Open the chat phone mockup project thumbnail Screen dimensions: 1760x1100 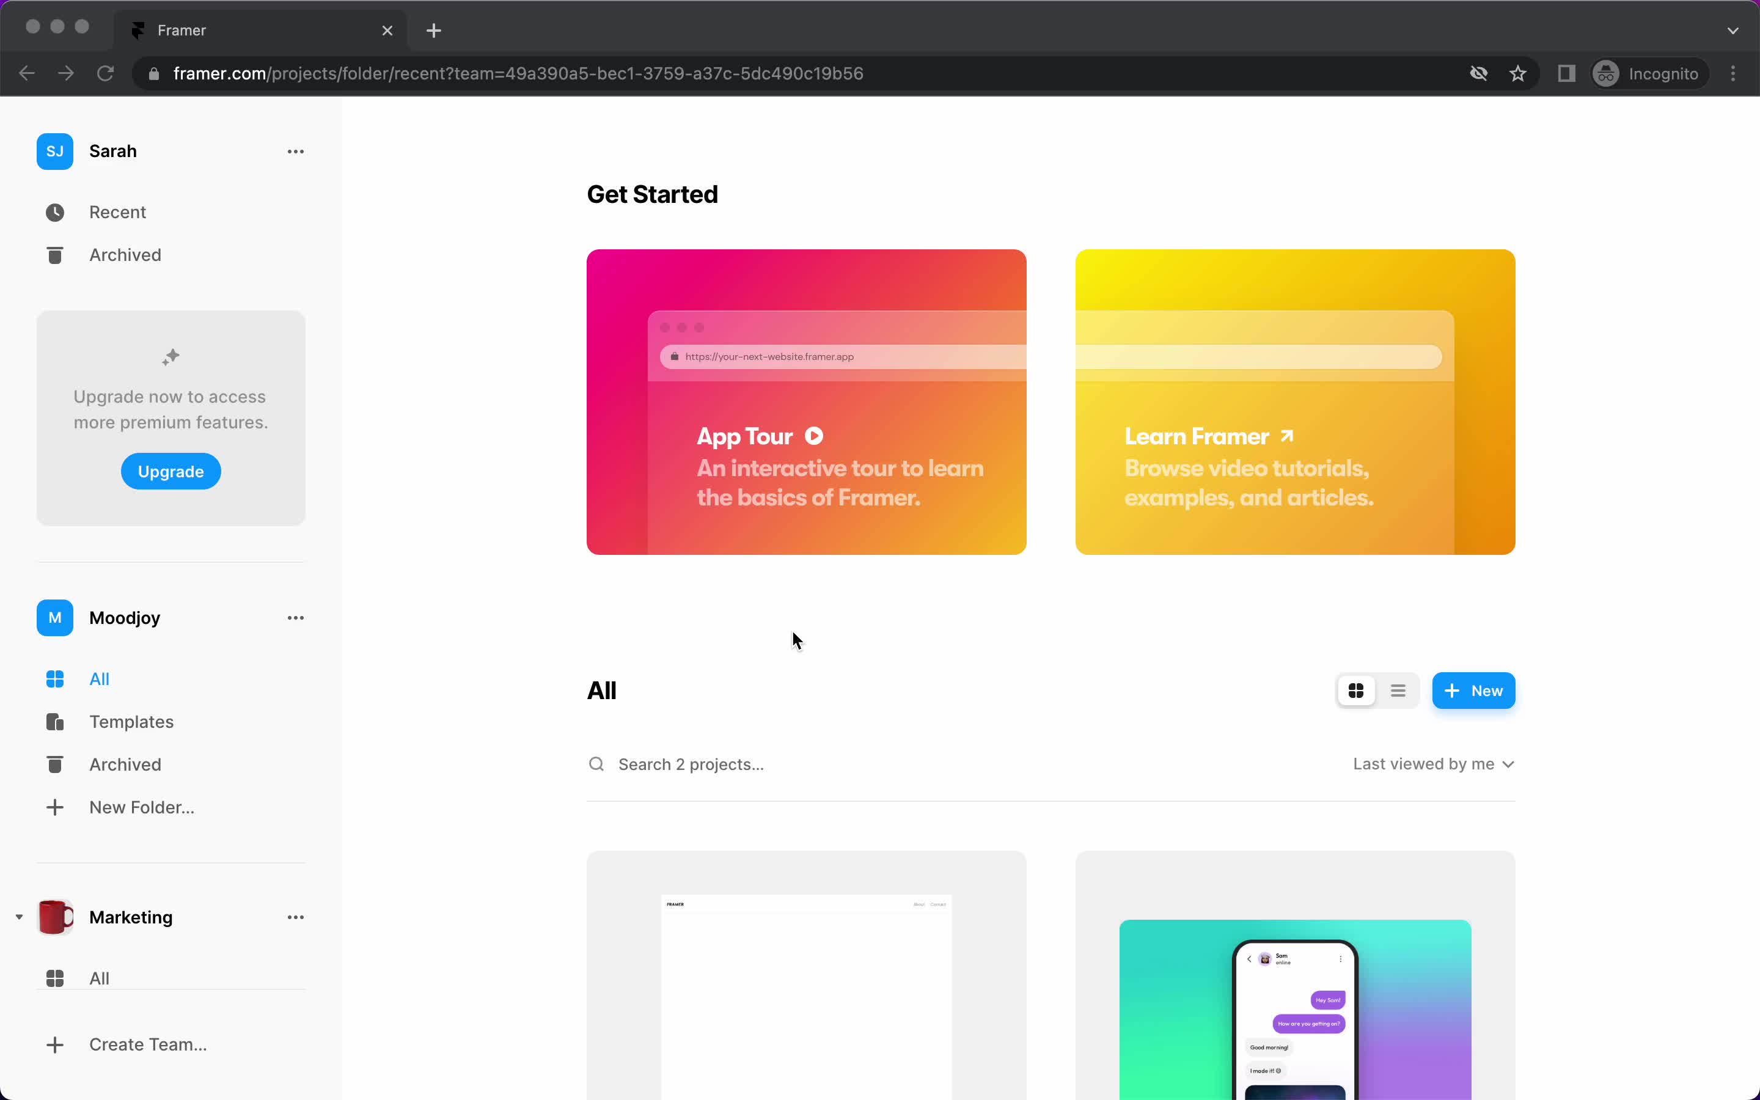click(1296, 975)
